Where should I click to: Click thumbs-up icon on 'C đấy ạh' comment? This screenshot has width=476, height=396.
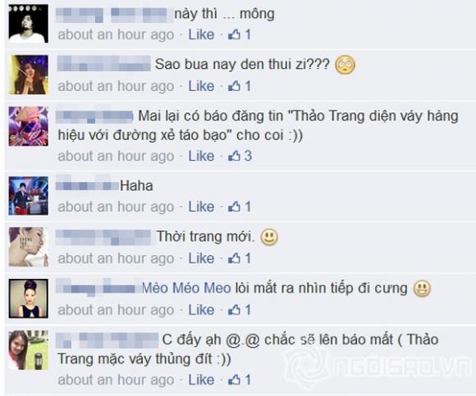[x=234, y=380]
